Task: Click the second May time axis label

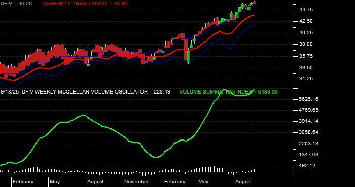Action: pyautogui.click(x=203, y=182)
